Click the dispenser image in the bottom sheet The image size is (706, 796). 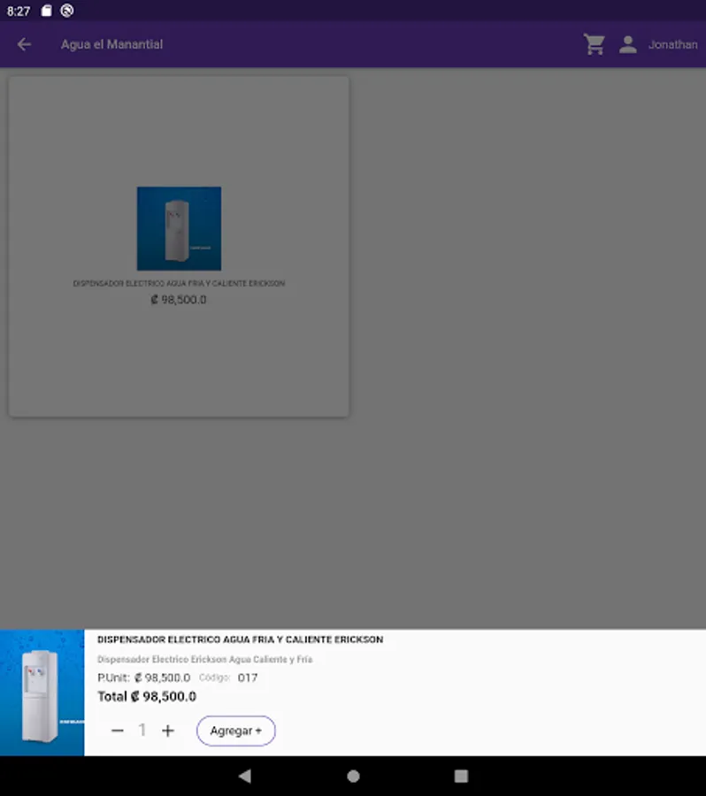[42, 693]
